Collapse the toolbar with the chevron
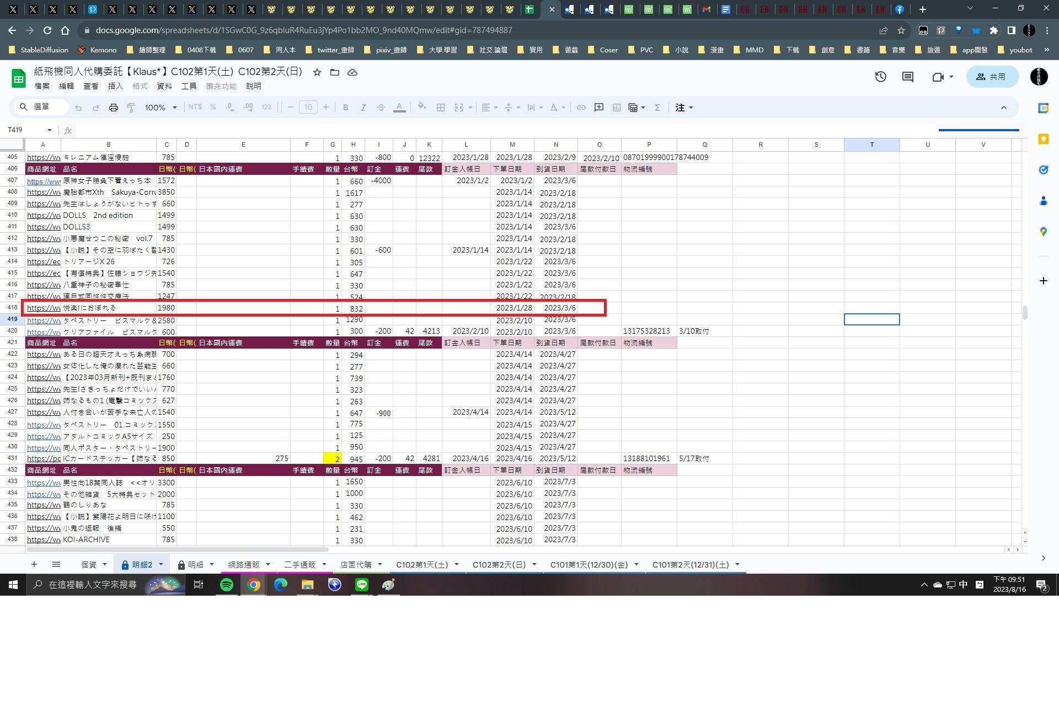The image size is (1059, 706). tap(1003, 108)
